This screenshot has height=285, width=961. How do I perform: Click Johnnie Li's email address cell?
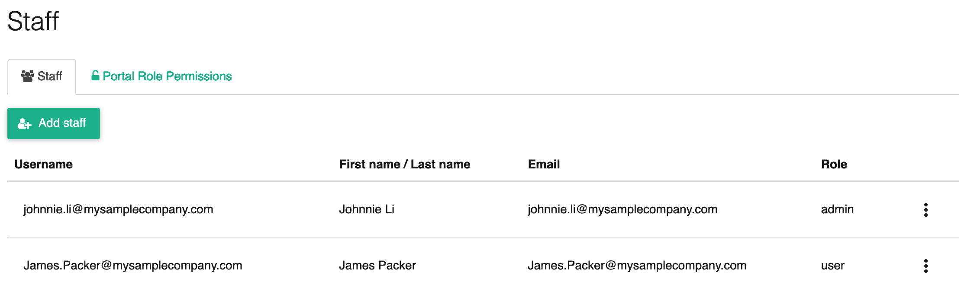[x=622, y=209]
